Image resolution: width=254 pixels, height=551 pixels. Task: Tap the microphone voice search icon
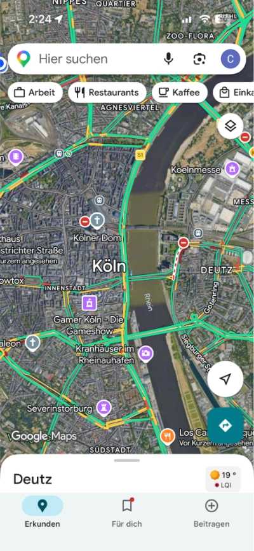pyautogui.click(x=168, y=59)
